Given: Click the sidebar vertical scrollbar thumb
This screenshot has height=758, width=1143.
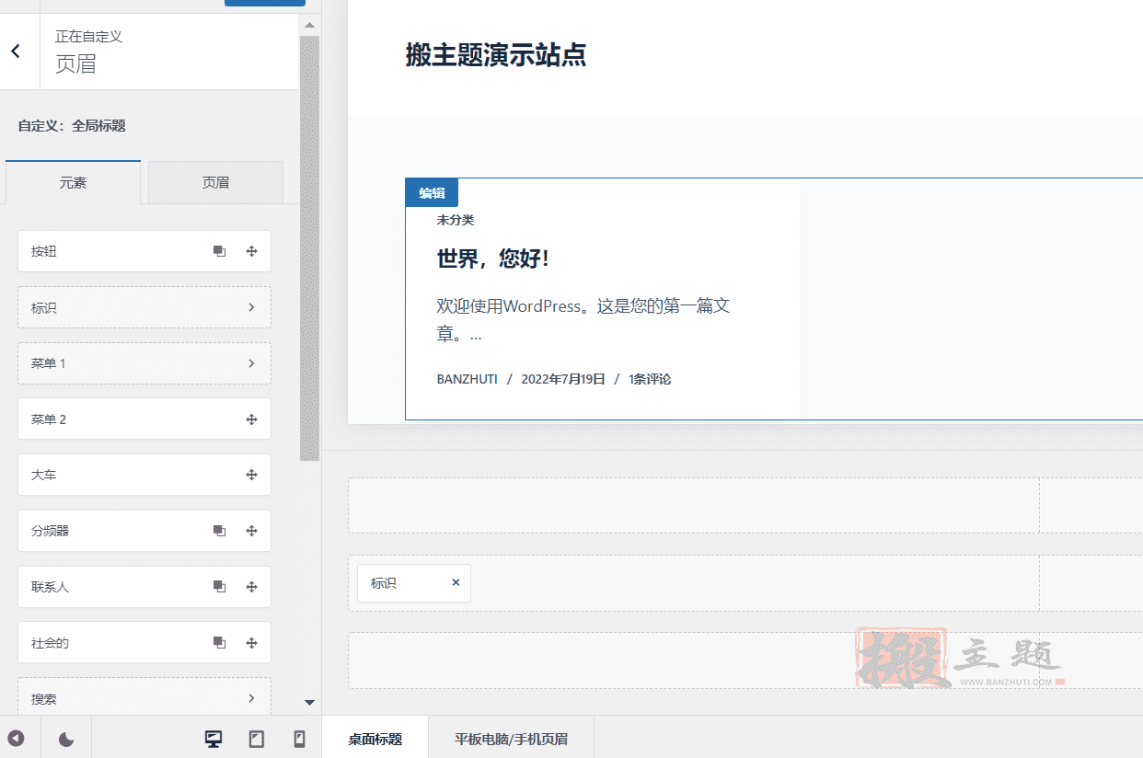Looking at the screenshot, I should (x=309, y=248).
